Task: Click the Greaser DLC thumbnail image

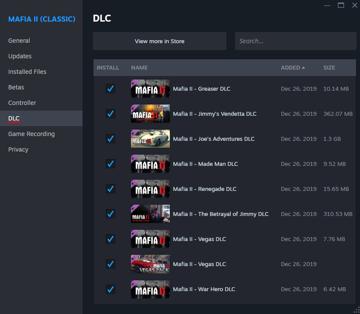Action: coord(150,89)
